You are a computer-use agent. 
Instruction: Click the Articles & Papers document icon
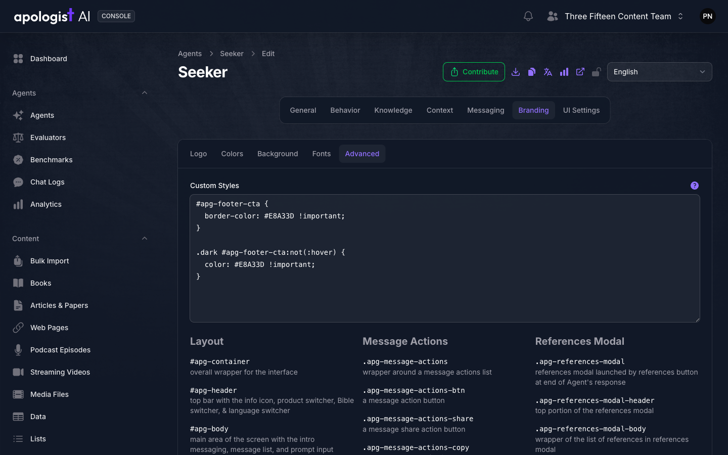click(18, 305)
